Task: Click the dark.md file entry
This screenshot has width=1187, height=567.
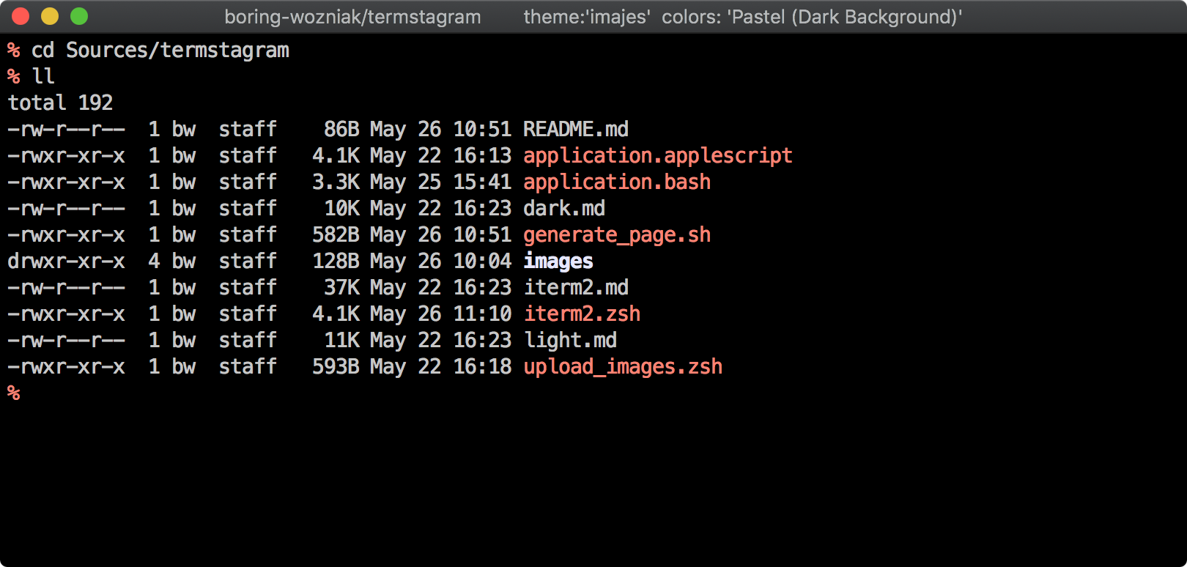Action: point(563,209)
